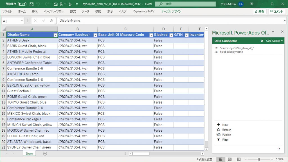Screen dimensions: 288x162
Task: Open the ページ レイアウト tab
Action: click(54, 11)
